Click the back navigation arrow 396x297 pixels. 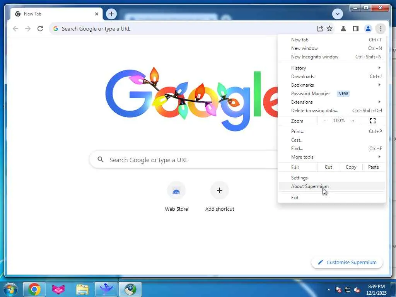pos(15,29)
